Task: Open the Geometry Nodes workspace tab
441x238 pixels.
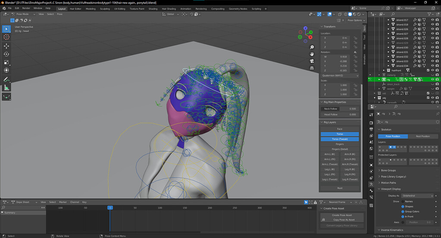Action: (238, 9)
